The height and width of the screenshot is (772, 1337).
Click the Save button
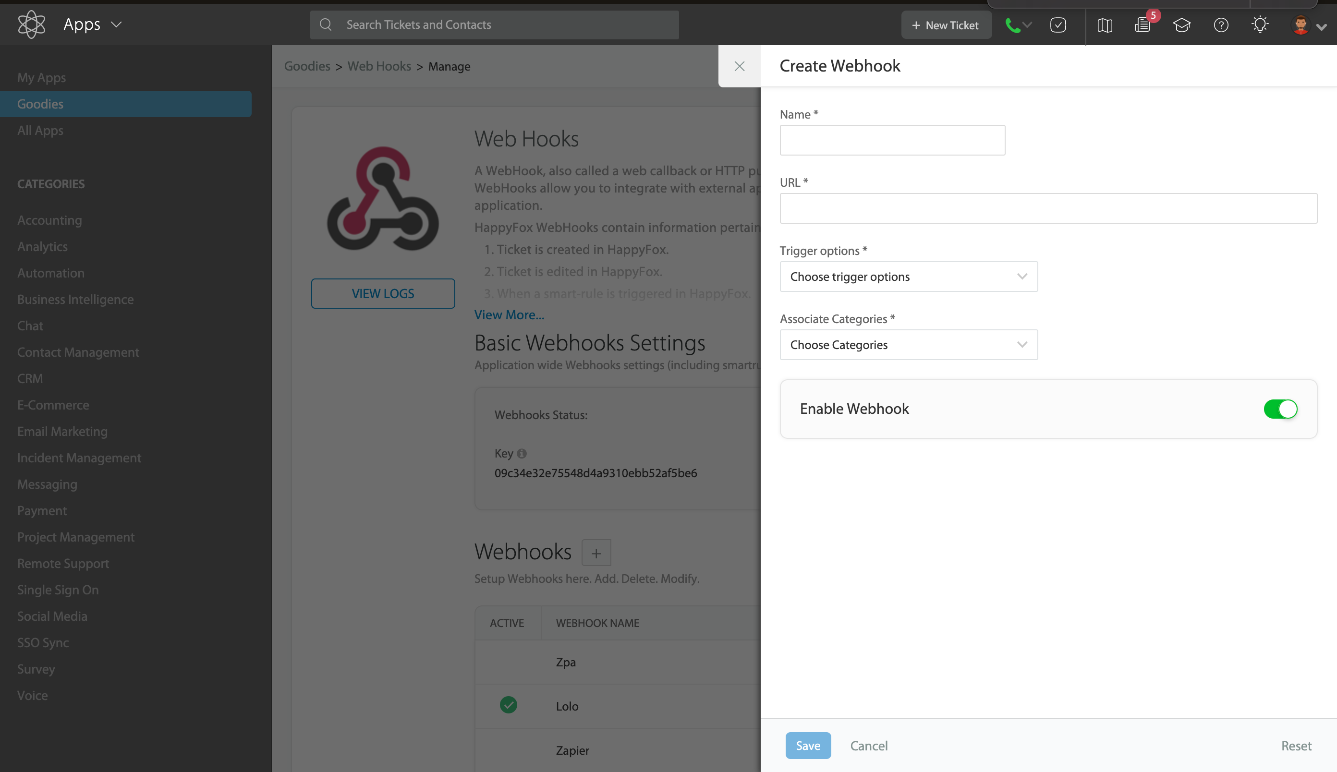(x=808, y=745)
